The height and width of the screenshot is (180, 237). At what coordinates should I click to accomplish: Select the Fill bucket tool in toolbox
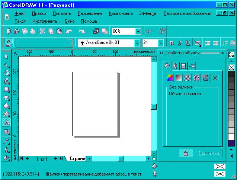tap(6, 158)
